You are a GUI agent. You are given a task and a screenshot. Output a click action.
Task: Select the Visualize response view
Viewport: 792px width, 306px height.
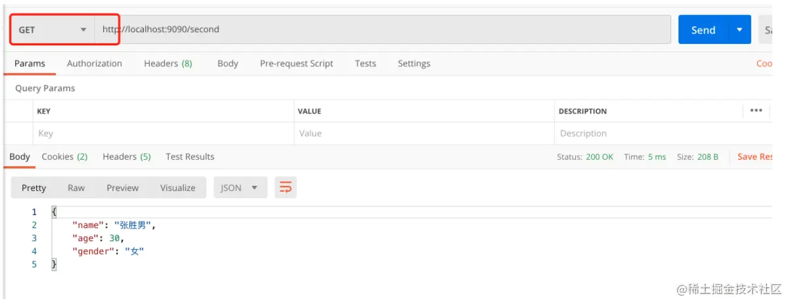click(x=177, y=188)
